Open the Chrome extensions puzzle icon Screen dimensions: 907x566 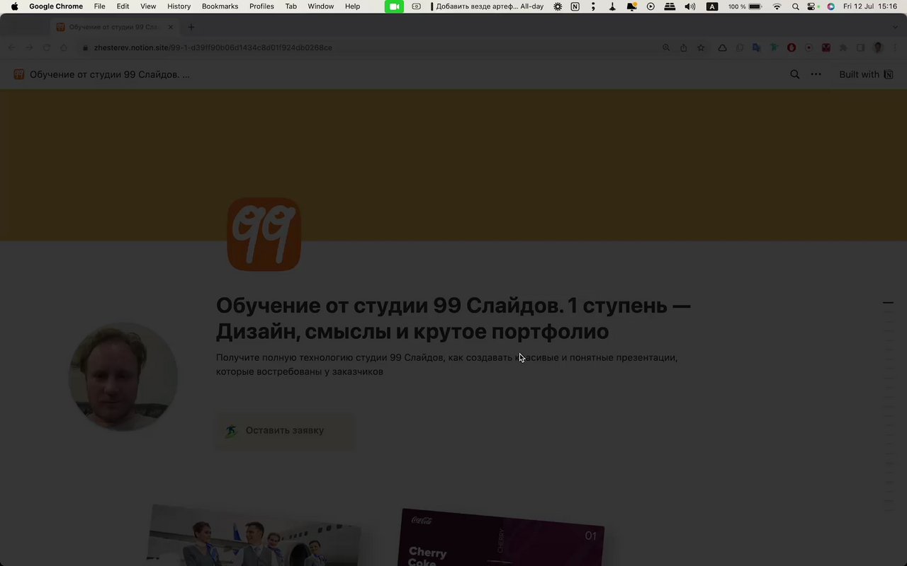pyautogui.click(x=843, y=47)
